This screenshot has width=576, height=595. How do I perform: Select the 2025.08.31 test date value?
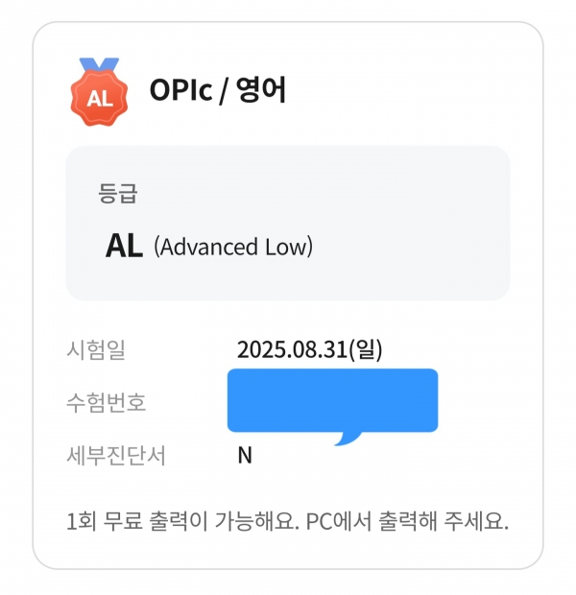[x=292, y=349]
